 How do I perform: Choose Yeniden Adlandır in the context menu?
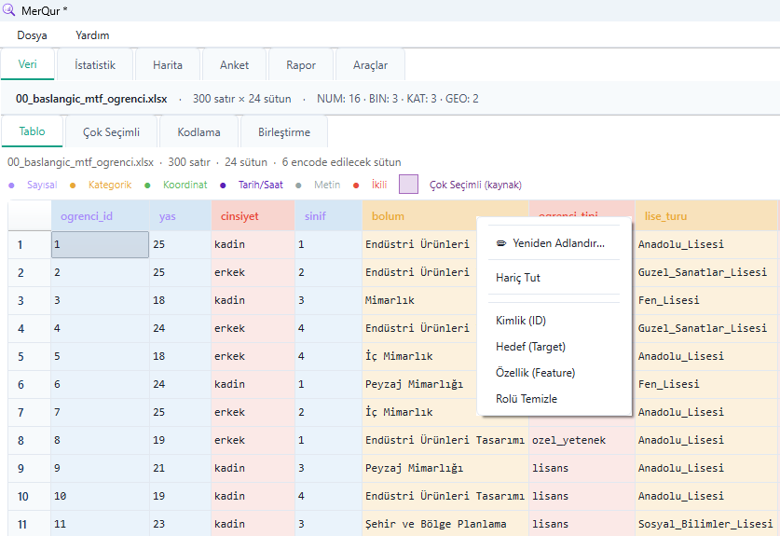(554, 243)
